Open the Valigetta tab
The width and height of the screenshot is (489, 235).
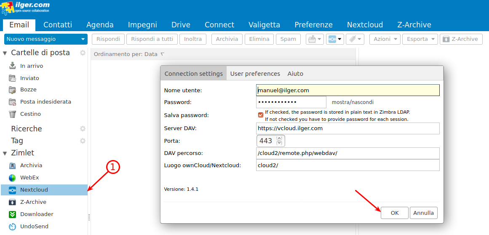[x=264, y=25]
